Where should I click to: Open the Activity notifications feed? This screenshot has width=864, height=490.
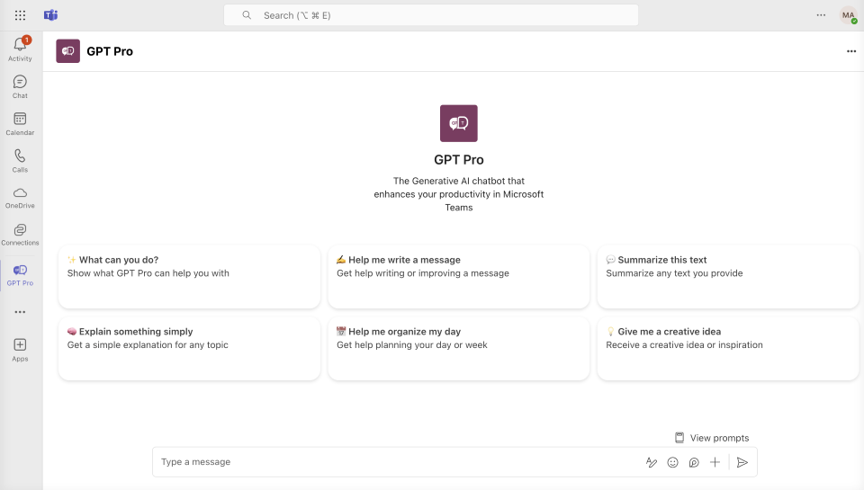20,49
